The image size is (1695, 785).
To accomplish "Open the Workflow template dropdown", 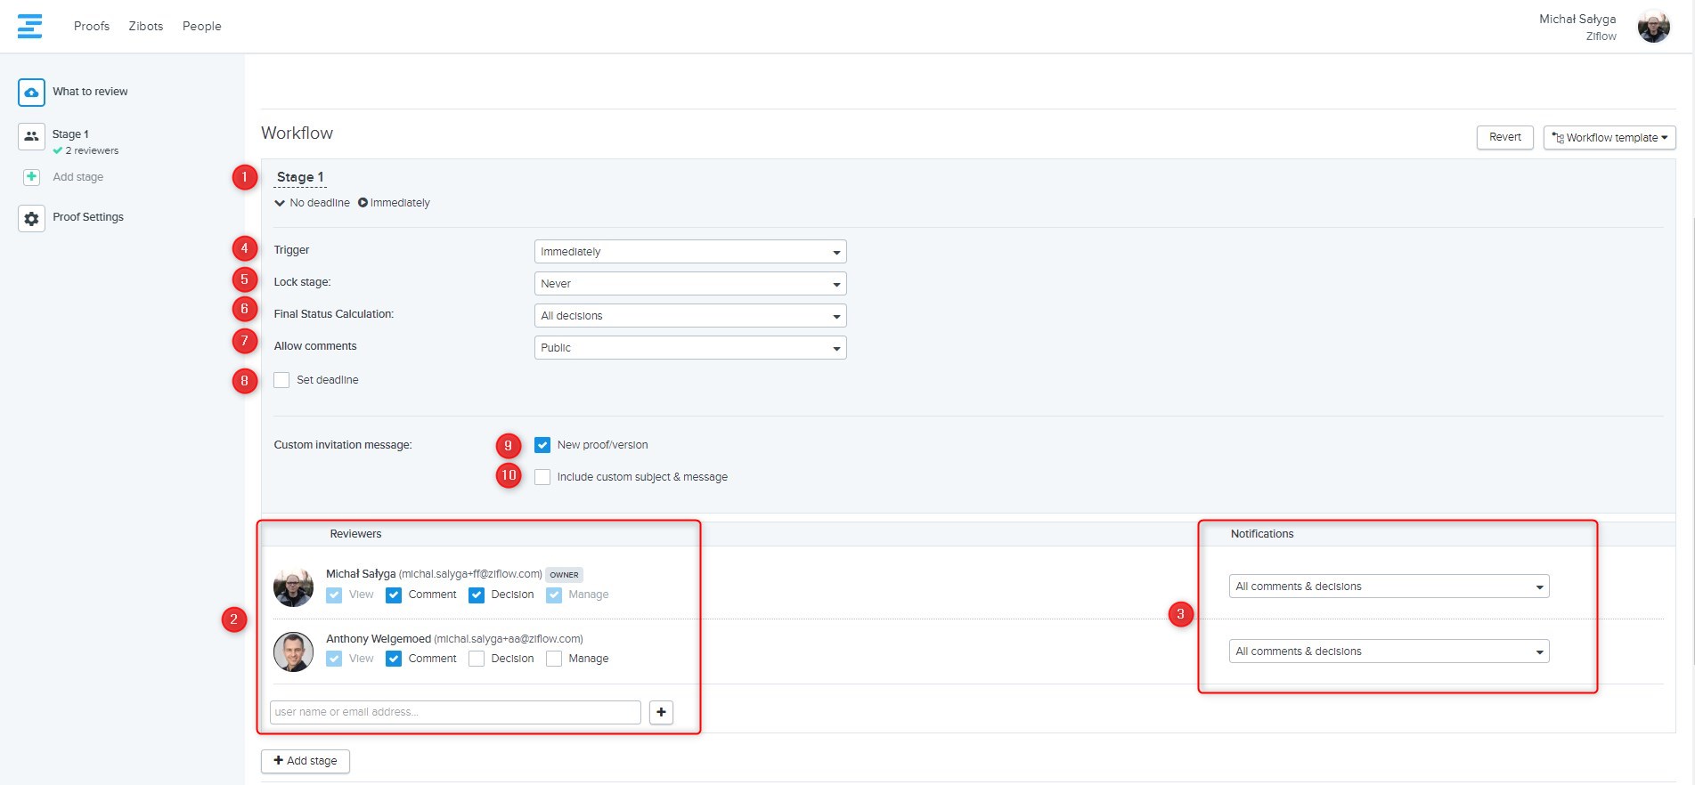I will (1609, 137).
